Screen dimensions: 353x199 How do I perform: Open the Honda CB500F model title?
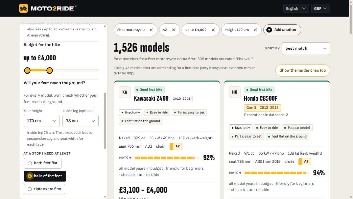pos(260,98)
